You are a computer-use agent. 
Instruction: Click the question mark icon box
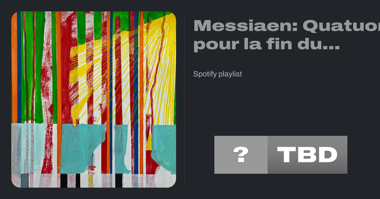point(241,155)
